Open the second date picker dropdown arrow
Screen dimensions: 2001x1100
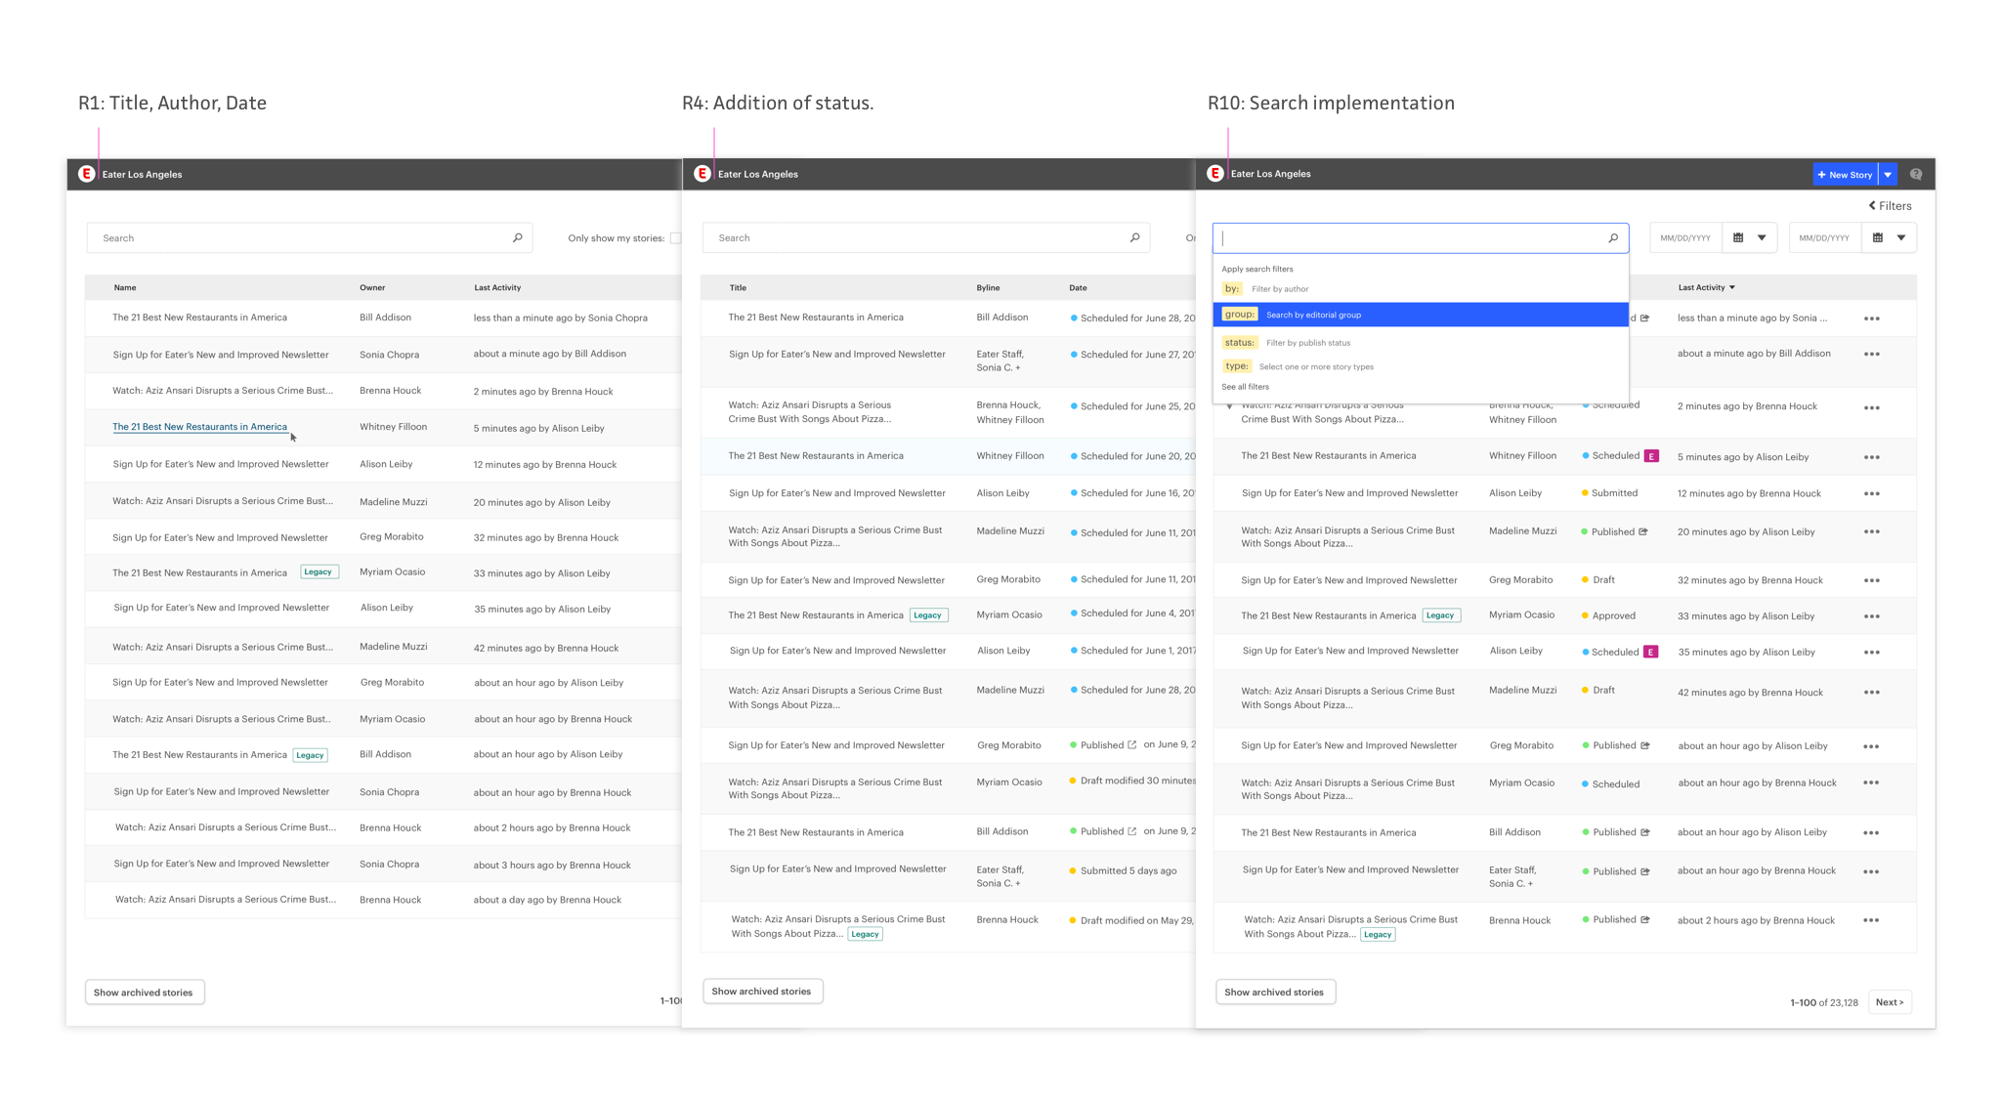pos(1901,237)
